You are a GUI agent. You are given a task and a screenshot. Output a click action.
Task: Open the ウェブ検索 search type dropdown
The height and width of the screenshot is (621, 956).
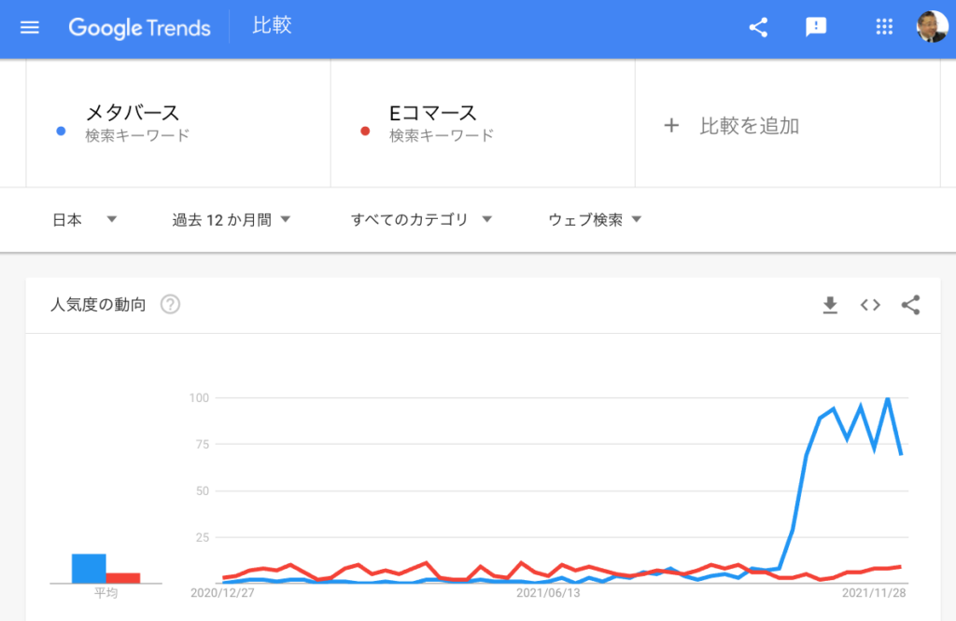click(595, 220)
